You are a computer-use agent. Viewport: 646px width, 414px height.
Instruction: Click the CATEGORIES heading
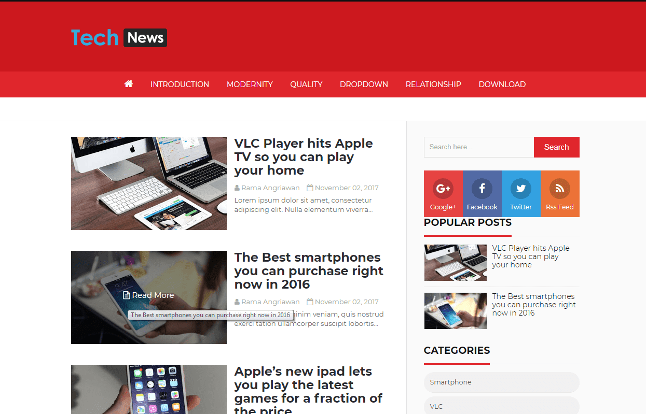point(457,351)
